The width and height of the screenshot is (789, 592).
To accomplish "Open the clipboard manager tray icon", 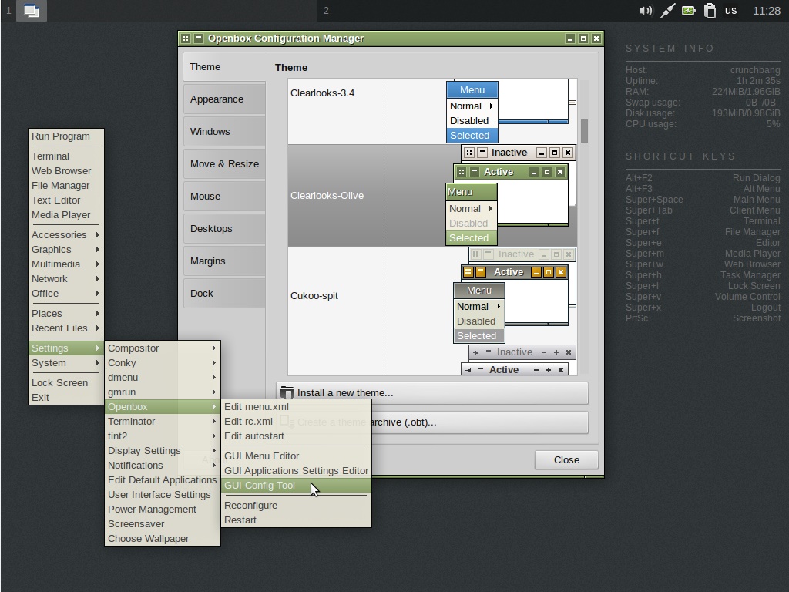I will pos(710,11).
